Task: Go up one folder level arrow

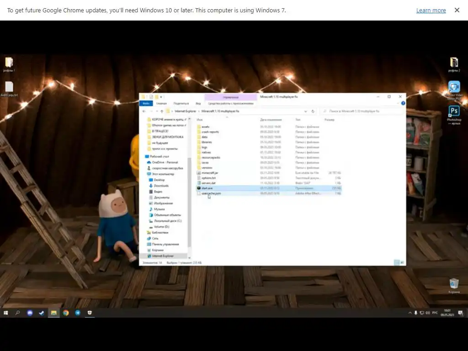Action: pos(162,111)
